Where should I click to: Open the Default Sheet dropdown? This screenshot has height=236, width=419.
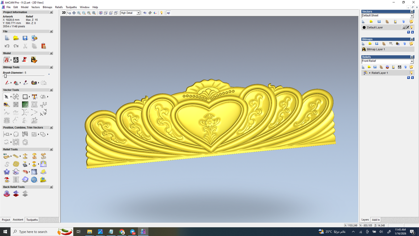(411, 16)
